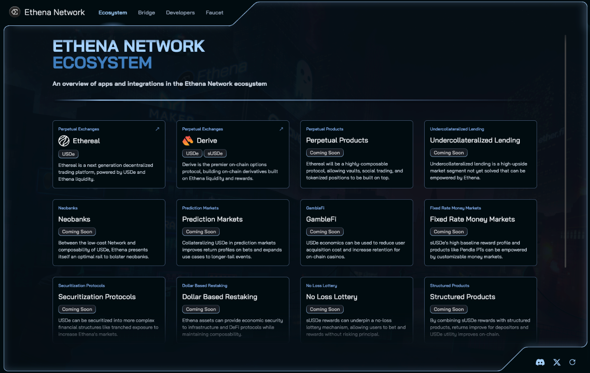Image resolution: width=590 pixels, height=373 pixels.
Task: Go to the Developers nav item
Action: tap(180, 13)
